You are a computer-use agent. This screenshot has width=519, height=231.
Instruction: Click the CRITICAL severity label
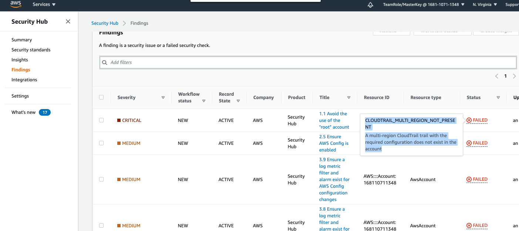click(x=129, y=120)
